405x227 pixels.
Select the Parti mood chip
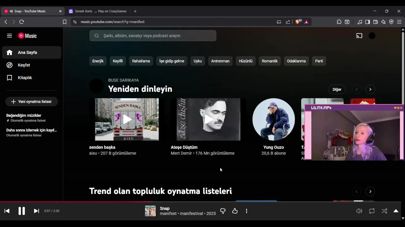pyautogui.click(x=319, y=61)
